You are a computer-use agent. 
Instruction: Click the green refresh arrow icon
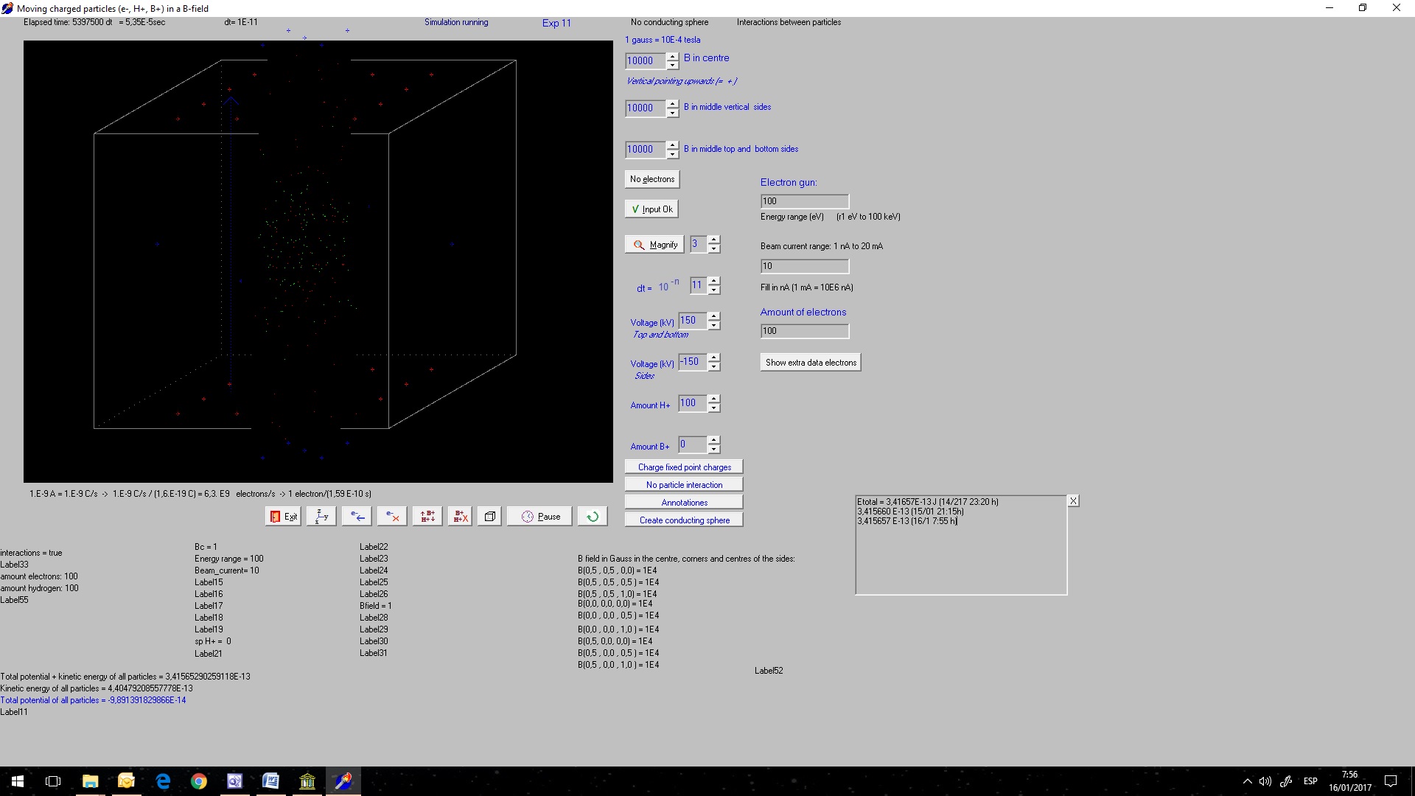coord(593,517)
